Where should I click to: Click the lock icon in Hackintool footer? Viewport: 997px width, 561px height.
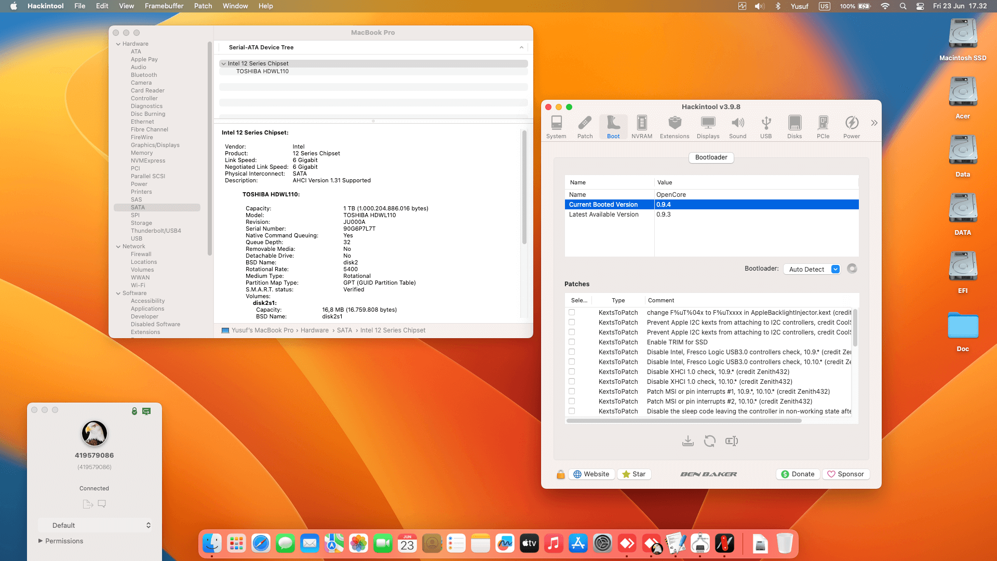561,474
